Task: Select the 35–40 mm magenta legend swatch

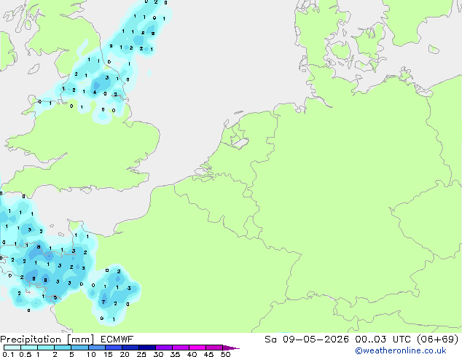Action: tap(181, 348)
